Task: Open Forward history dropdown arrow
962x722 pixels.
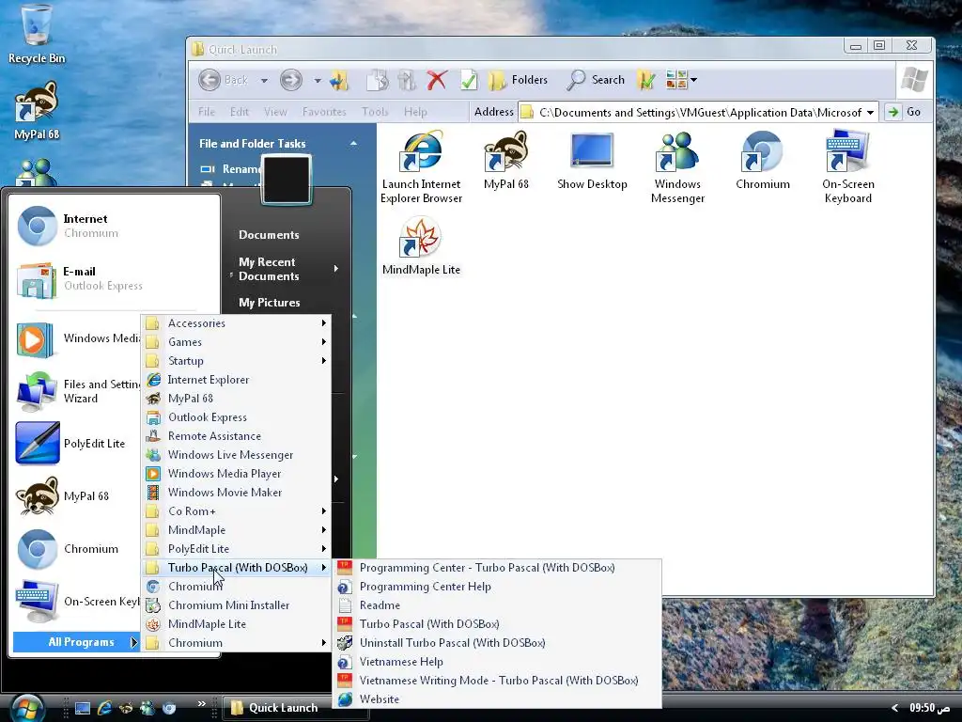Action: point(318,81)
